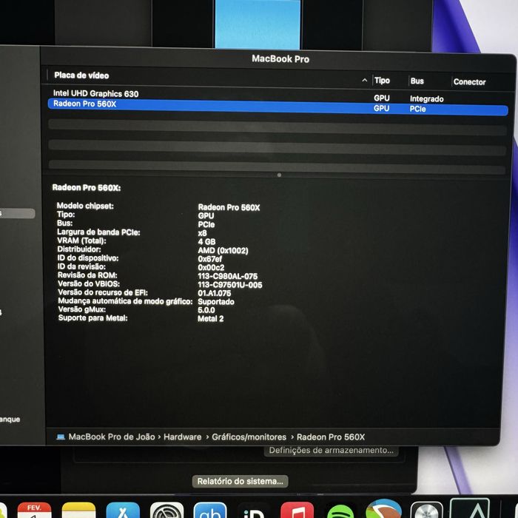Click the 'PCIe' cell in the highlighted row
518x518 pixels.
point(417,109)
